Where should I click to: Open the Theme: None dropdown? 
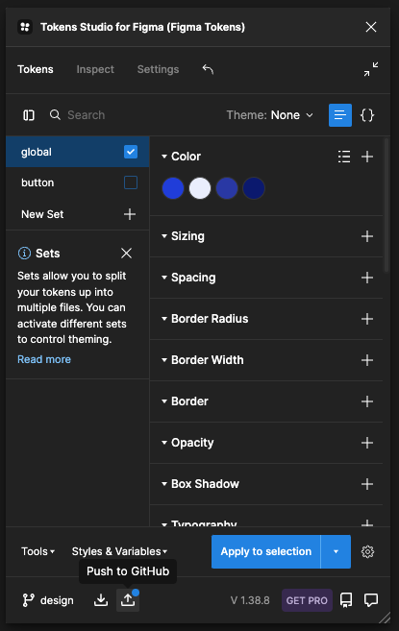(x=269, y=115)
